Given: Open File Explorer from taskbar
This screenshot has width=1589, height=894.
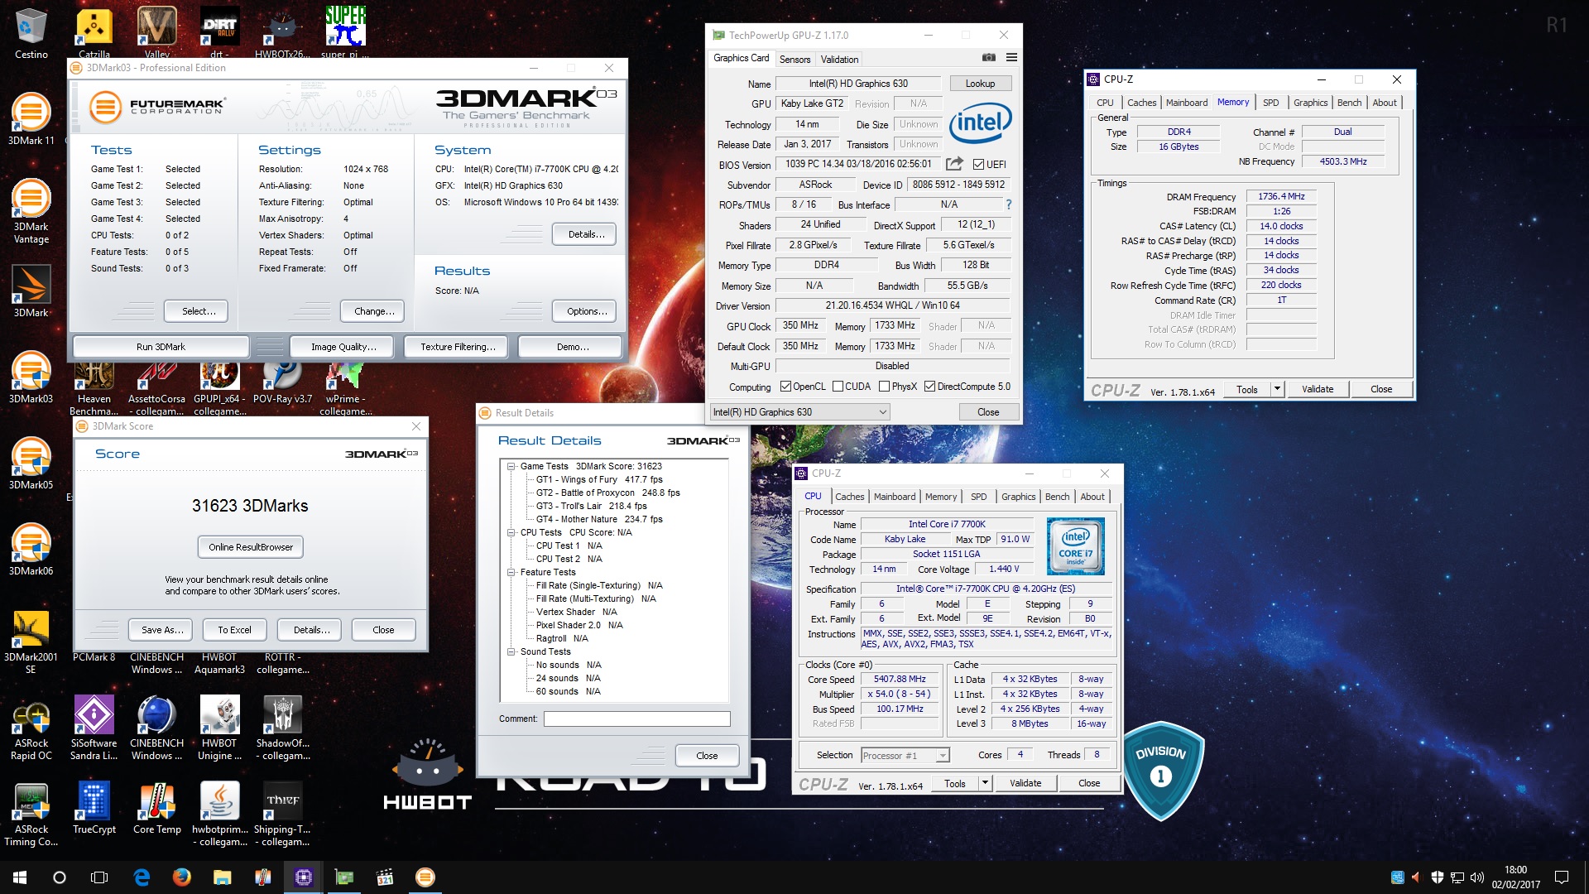Looking at the screenshot, I should (x=222, y=877).
